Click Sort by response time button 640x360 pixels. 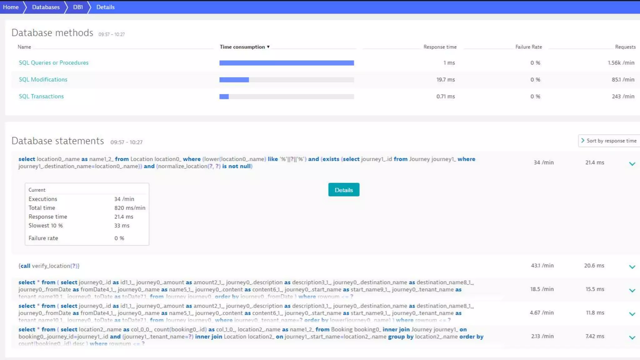611,141
